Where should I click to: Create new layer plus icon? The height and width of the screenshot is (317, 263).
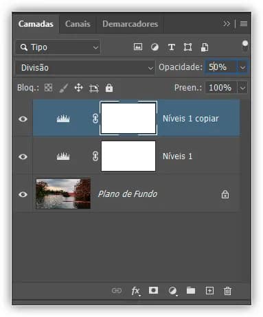209,291
